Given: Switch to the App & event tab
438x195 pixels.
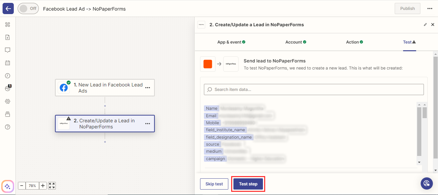Looking at the screenshot, I should [231, 42].
